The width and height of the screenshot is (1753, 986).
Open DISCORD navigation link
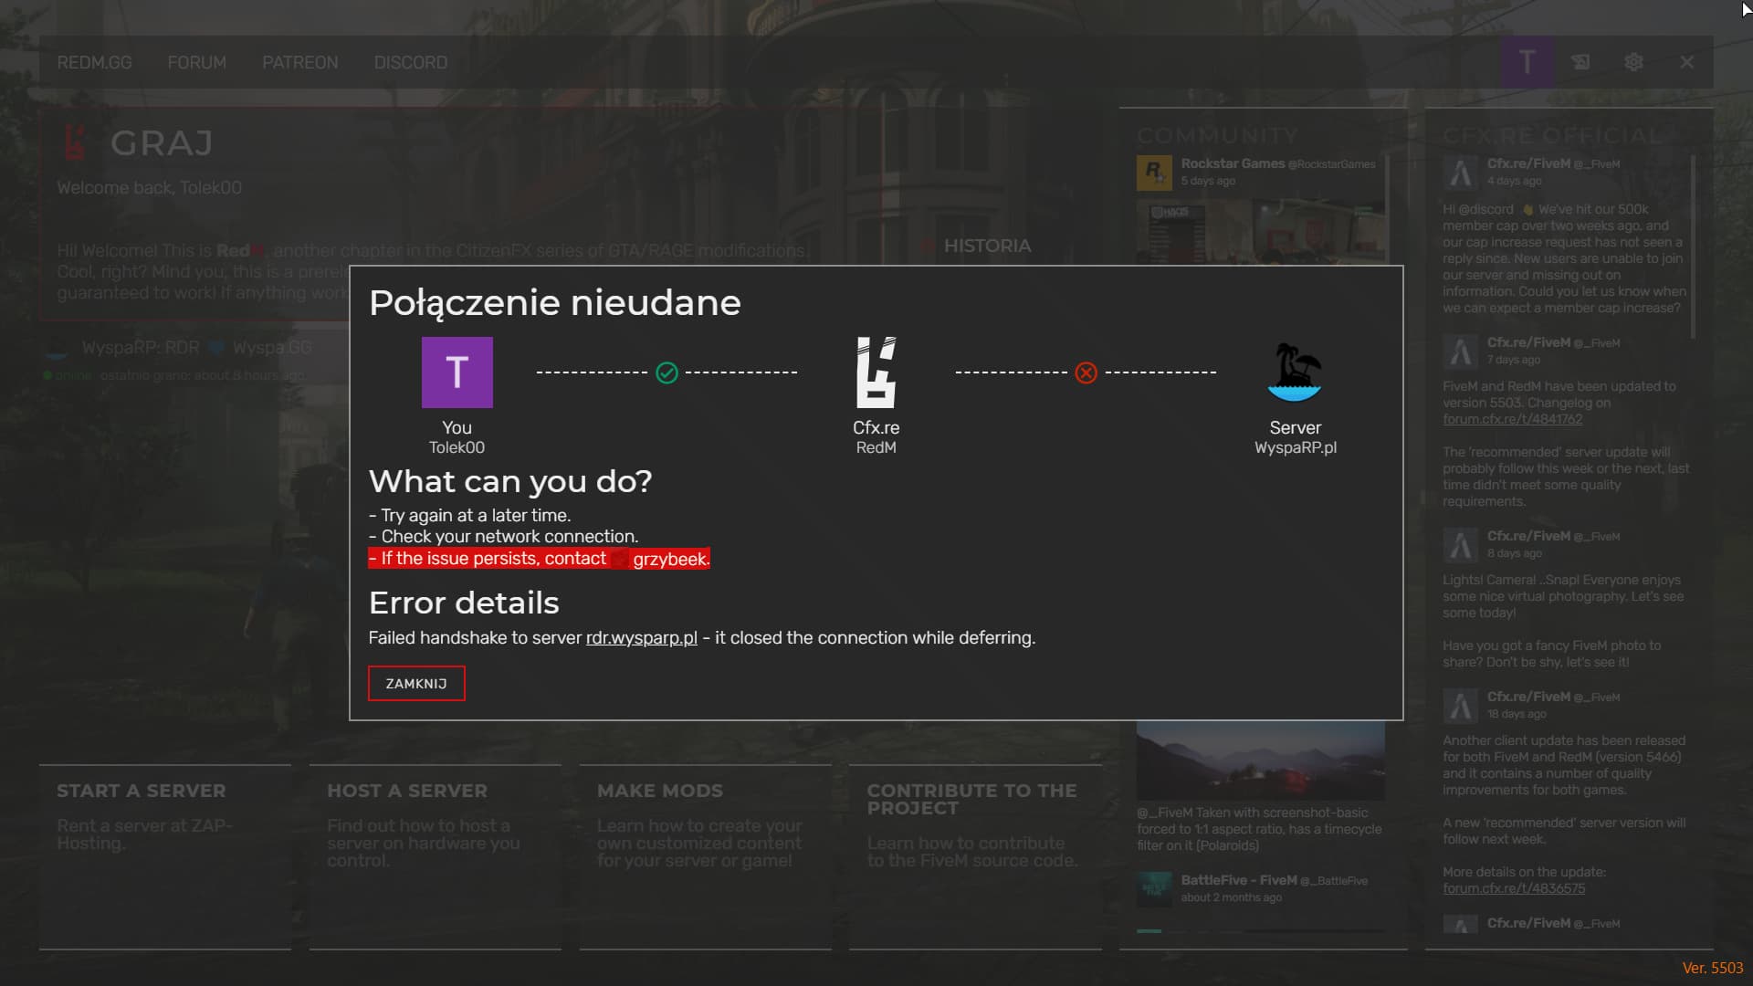click(410, 62)
